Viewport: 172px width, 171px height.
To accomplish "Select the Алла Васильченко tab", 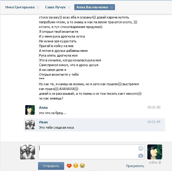I will tap(92, 7).
